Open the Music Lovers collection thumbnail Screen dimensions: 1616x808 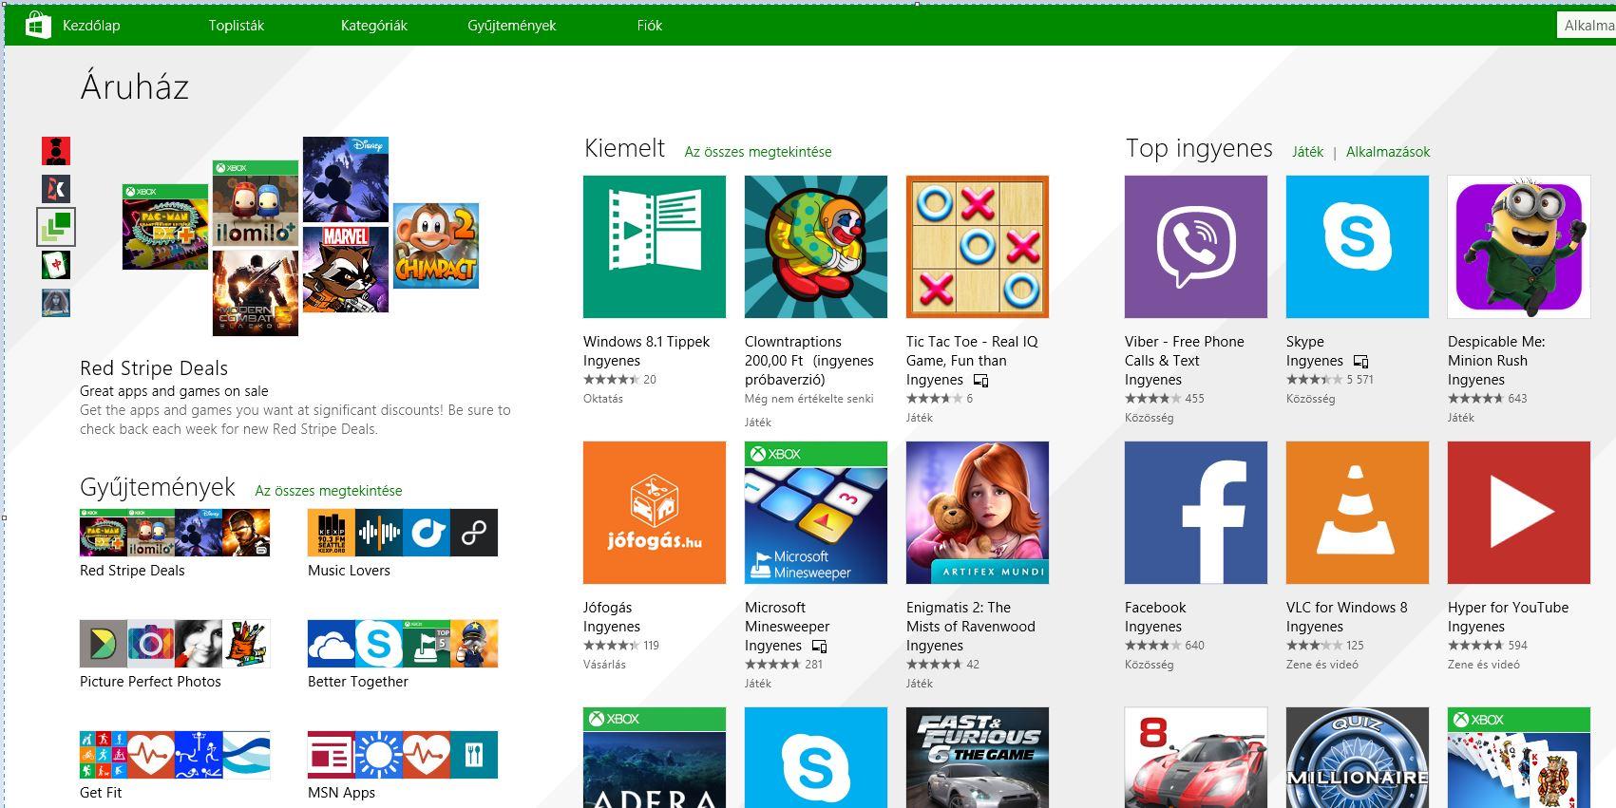(403, 533)
